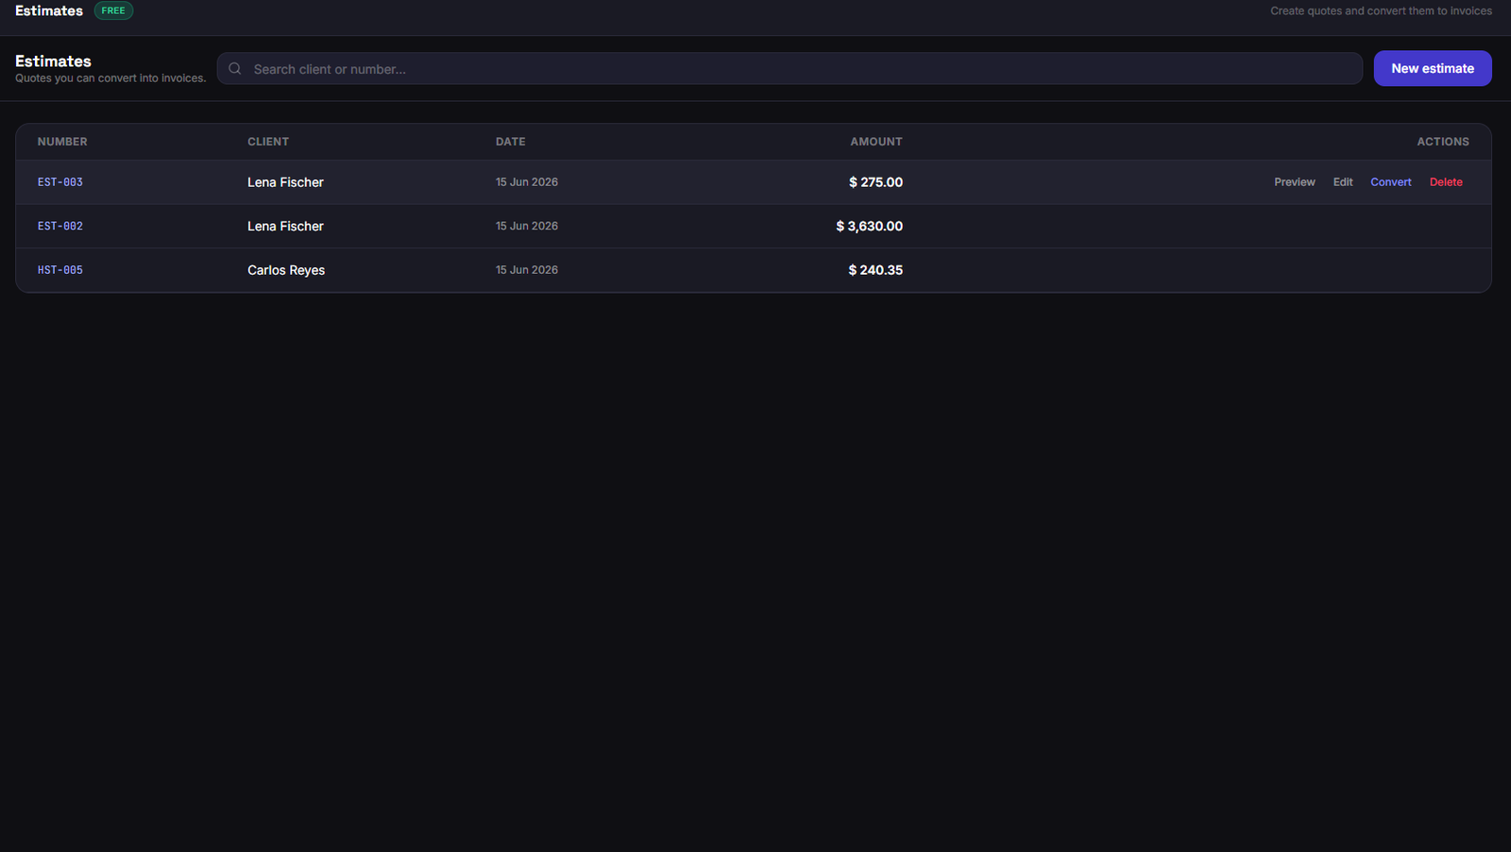Convert EST-003 to an invoice

(1390, 182)
